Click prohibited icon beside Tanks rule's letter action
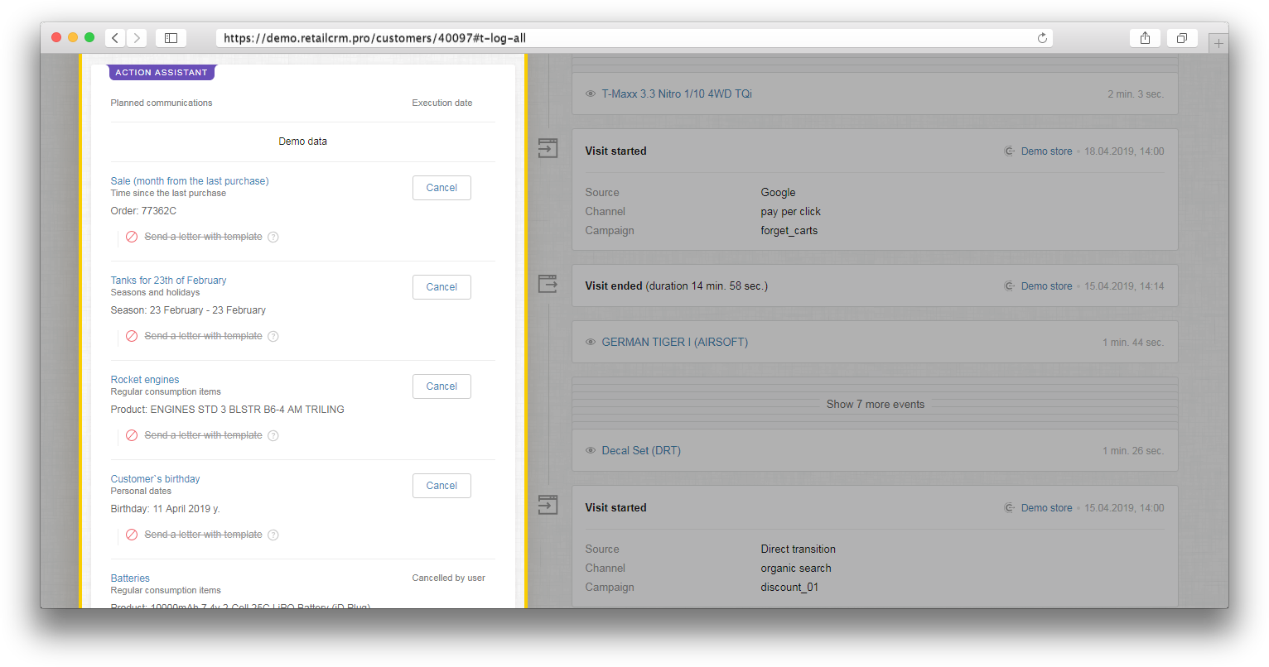Image resolution: width=1269 pixels, height=667 pixels. pyautogui.click(x=132, y=336)
